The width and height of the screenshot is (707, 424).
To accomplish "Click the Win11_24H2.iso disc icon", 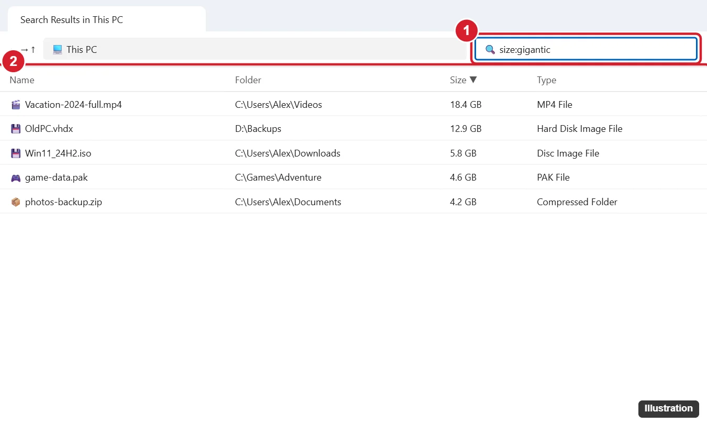I will click(16, 153).
